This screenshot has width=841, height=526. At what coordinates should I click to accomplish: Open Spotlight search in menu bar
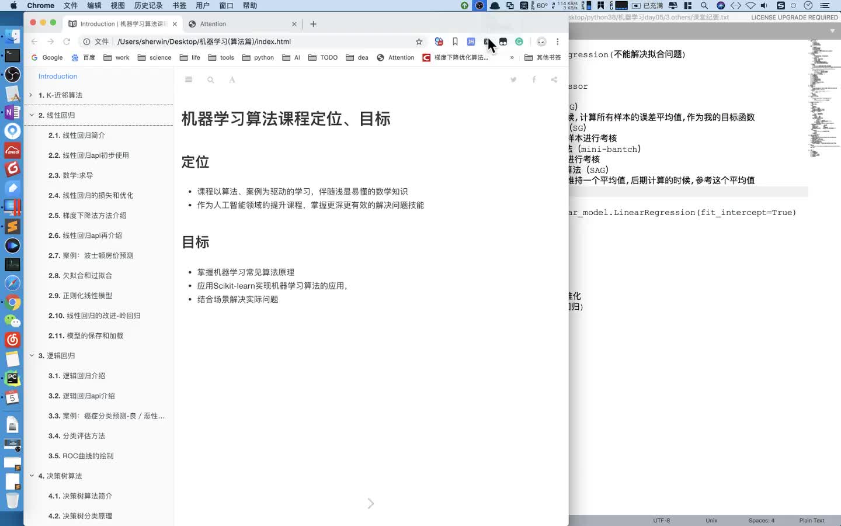(x=704, y=5)
